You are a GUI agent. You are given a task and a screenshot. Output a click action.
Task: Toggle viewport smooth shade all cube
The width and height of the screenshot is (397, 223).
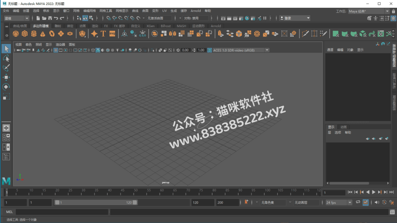coord(98,50)
